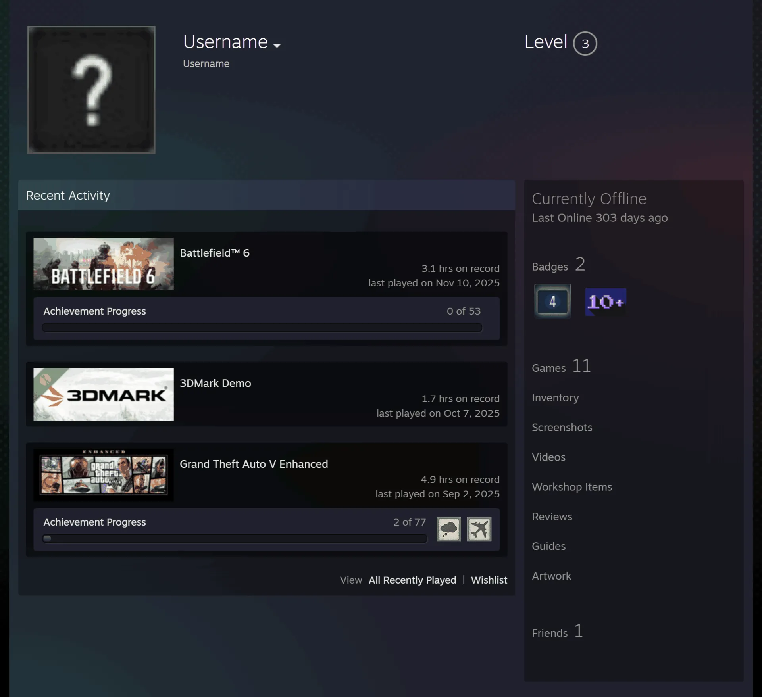Open the Guides page
Image resolution: width=762 pixels, height=697 pixels.
(x=548, y=546)
